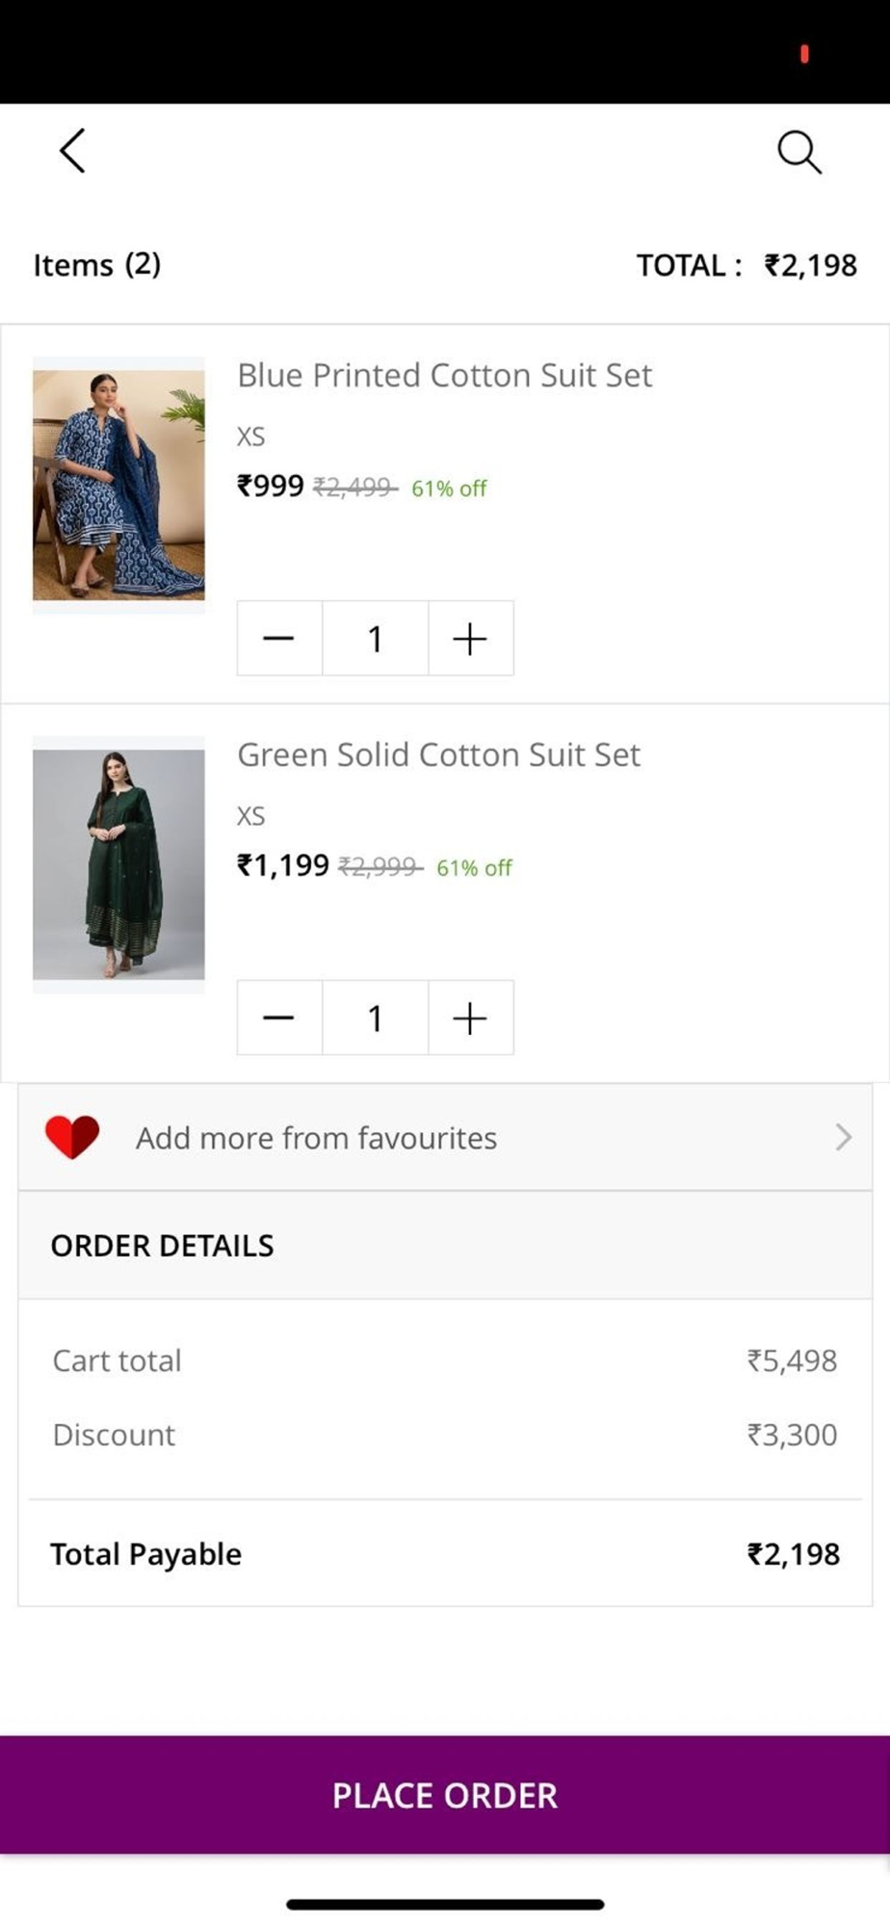Tap the home indicator bar at bottom

[445, 1904]
